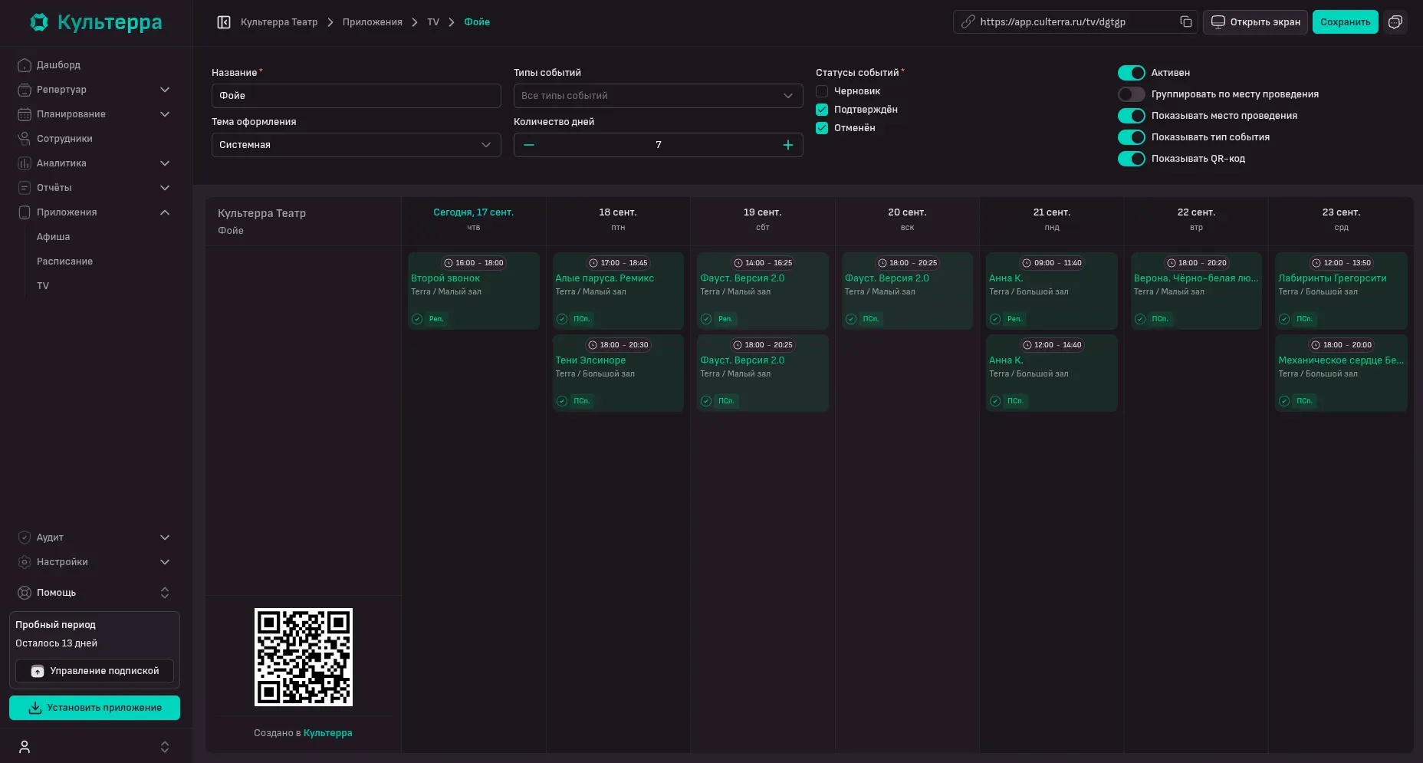The width and height of the screenshot is (1423, 763).
Task: Collapse sidebar with the panel toggle icon
Action: (x=224, y=22)
